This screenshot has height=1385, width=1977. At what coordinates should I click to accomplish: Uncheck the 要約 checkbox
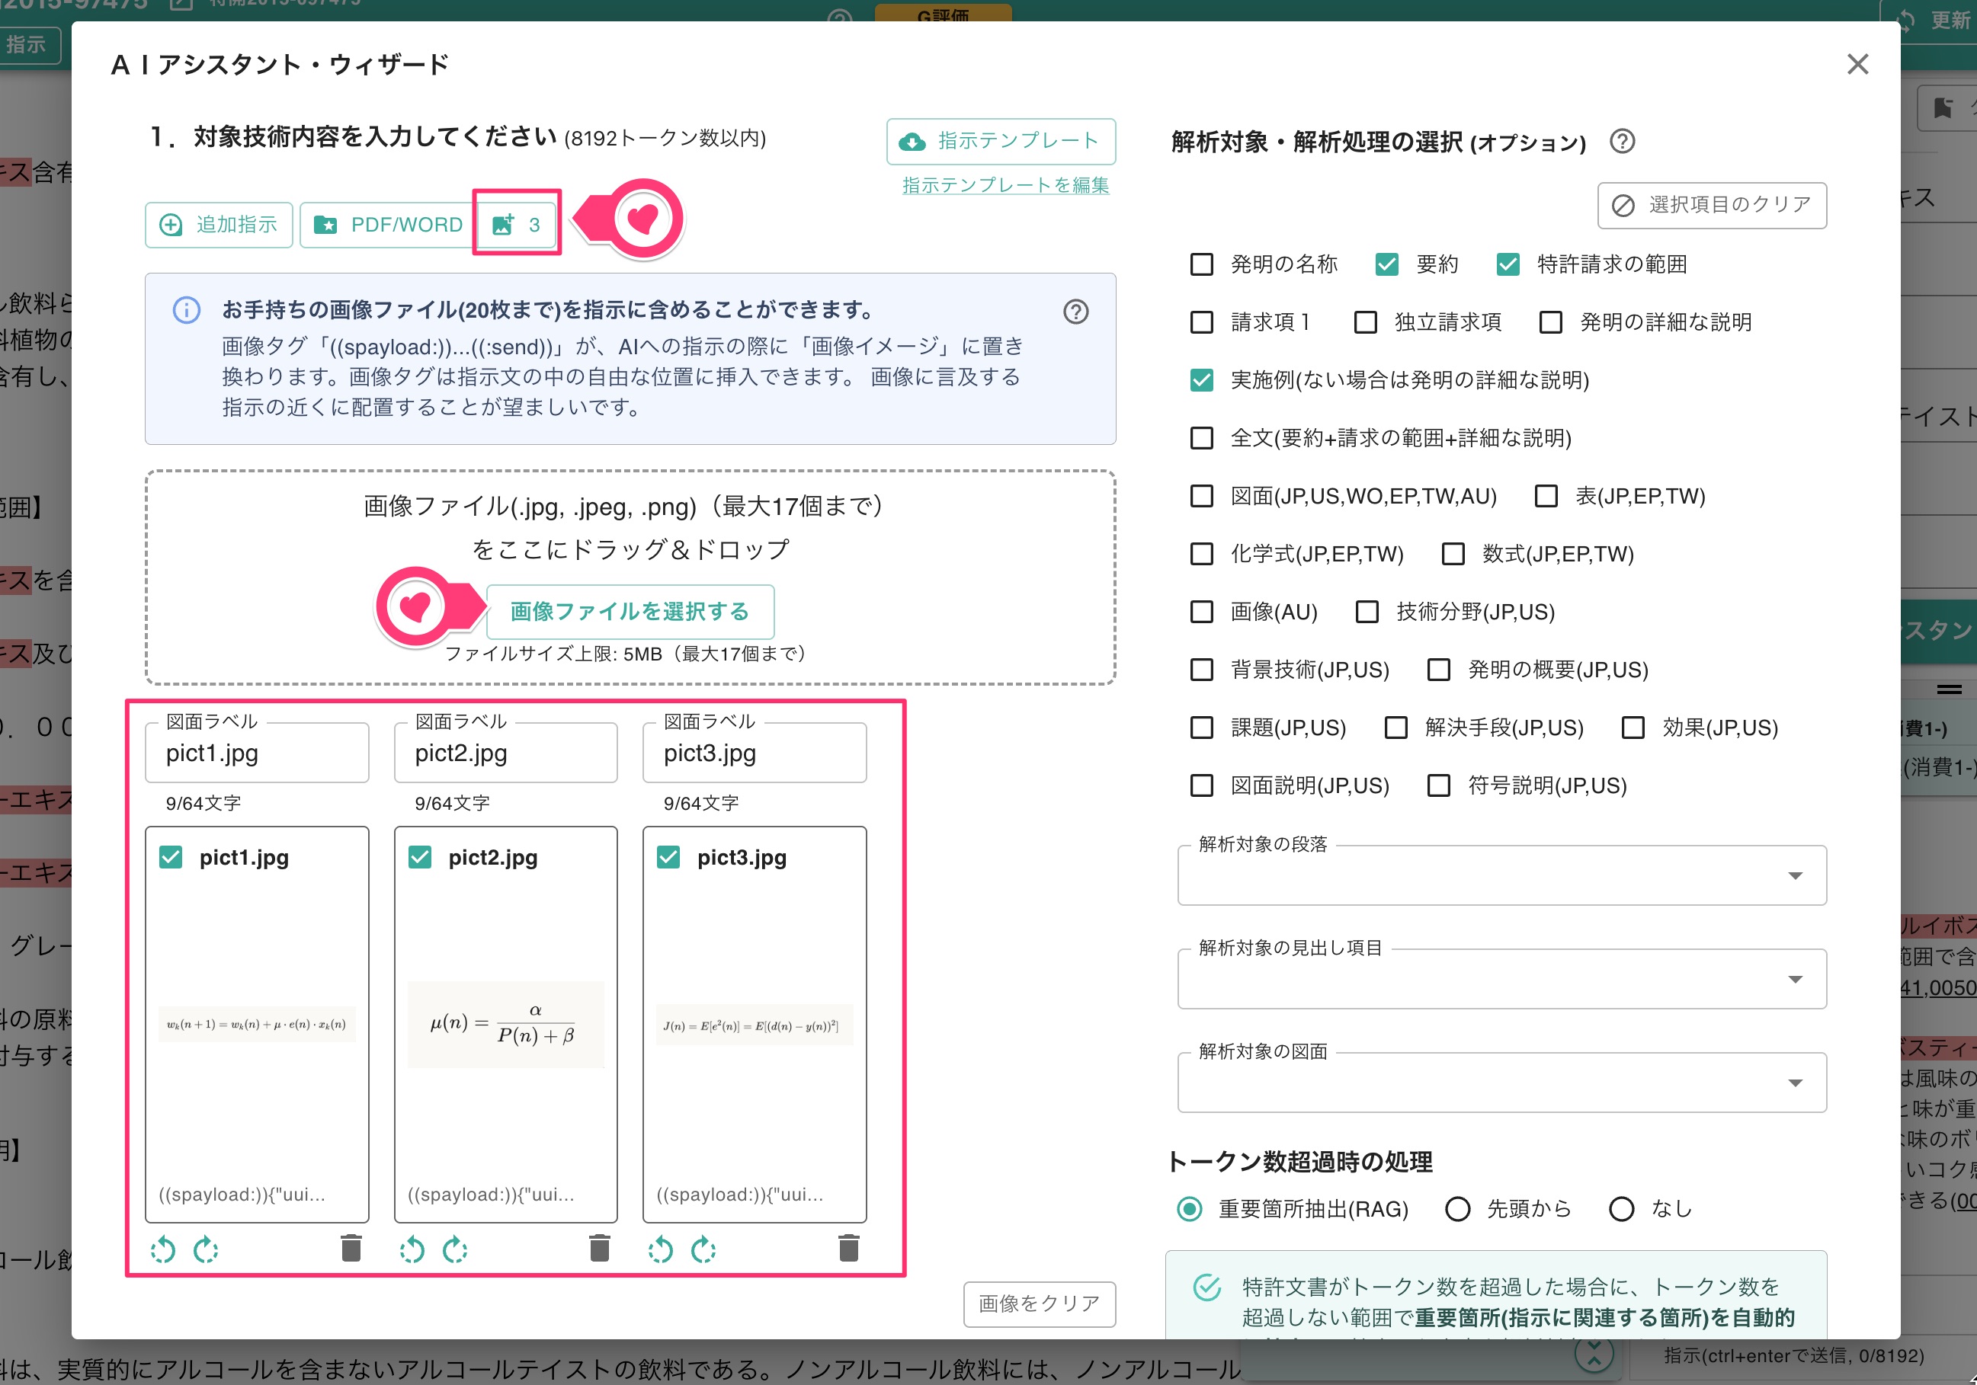click(x=1386, y=264)
